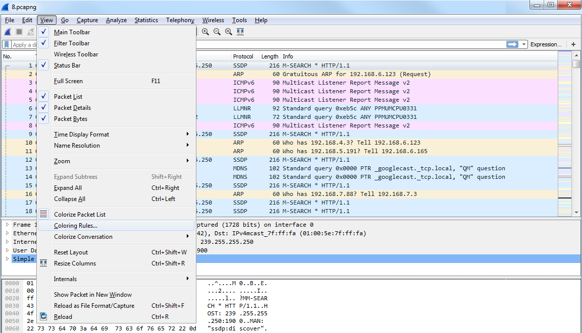Image resolution: width=582 pixels, height=333 pixels.
Task: Click the resize columns toolbar icon
Action: (240, 32)
